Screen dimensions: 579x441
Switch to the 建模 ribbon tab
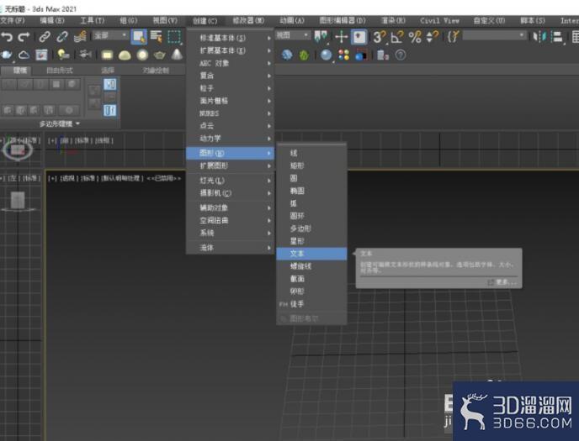click(x=20, y=71)
